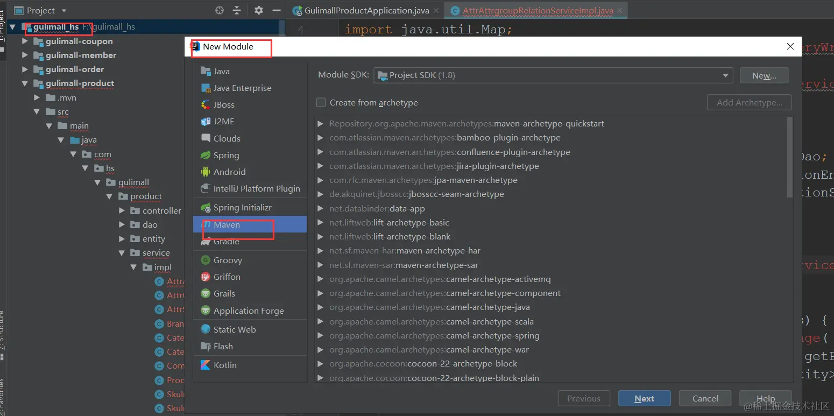Select Gradle in module type list
The height and width of the screenshot is (416, 834).
pyautogui.click(x=250, y=242)
